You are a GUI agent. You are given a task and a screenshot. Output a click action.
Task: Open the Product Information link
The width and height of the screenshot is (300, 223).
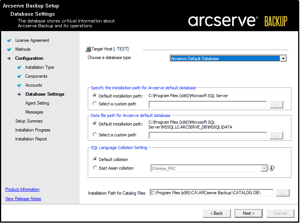point(22,189)
